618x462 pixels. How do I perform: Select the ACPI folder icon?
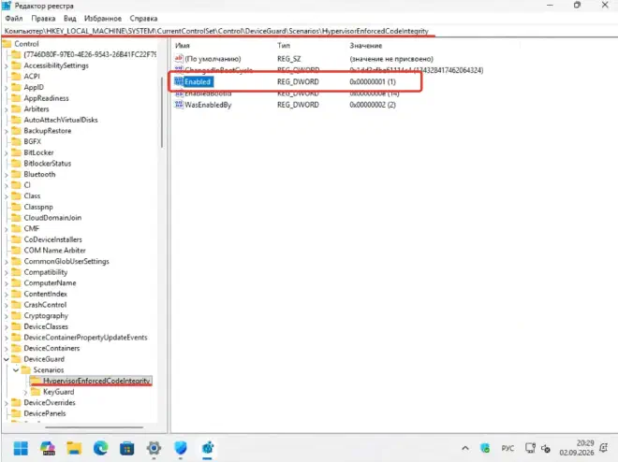pyautogui.click(x=16, y=77)
